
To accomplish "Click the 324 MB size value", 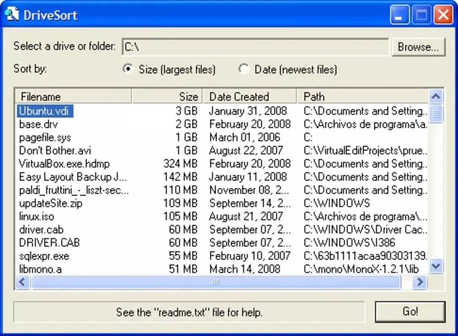I will click(x=180, y=164).
